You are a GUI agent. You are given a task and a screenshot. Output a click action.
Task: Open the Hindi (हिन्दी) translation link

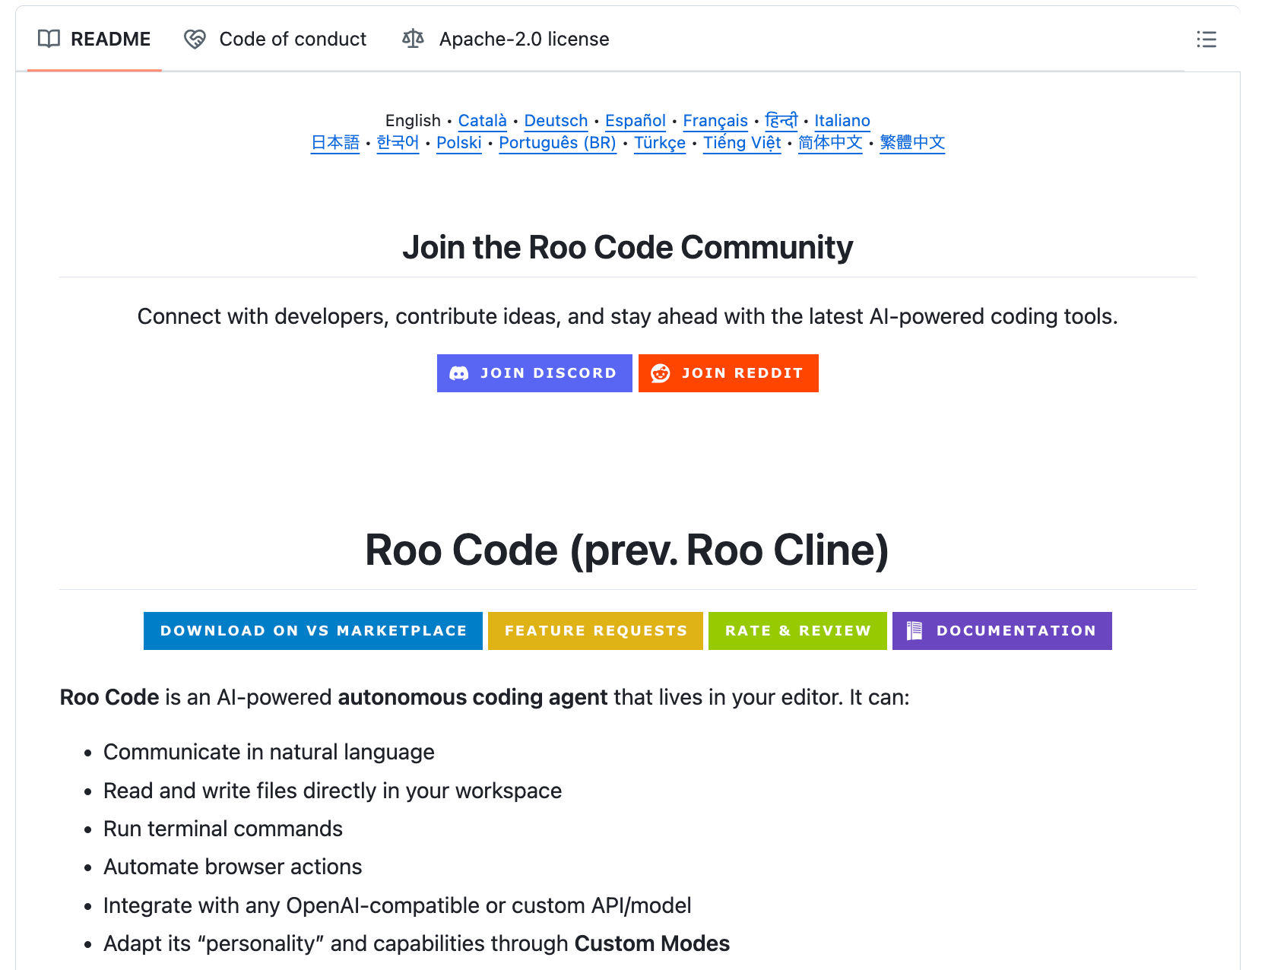click(781, 121)
